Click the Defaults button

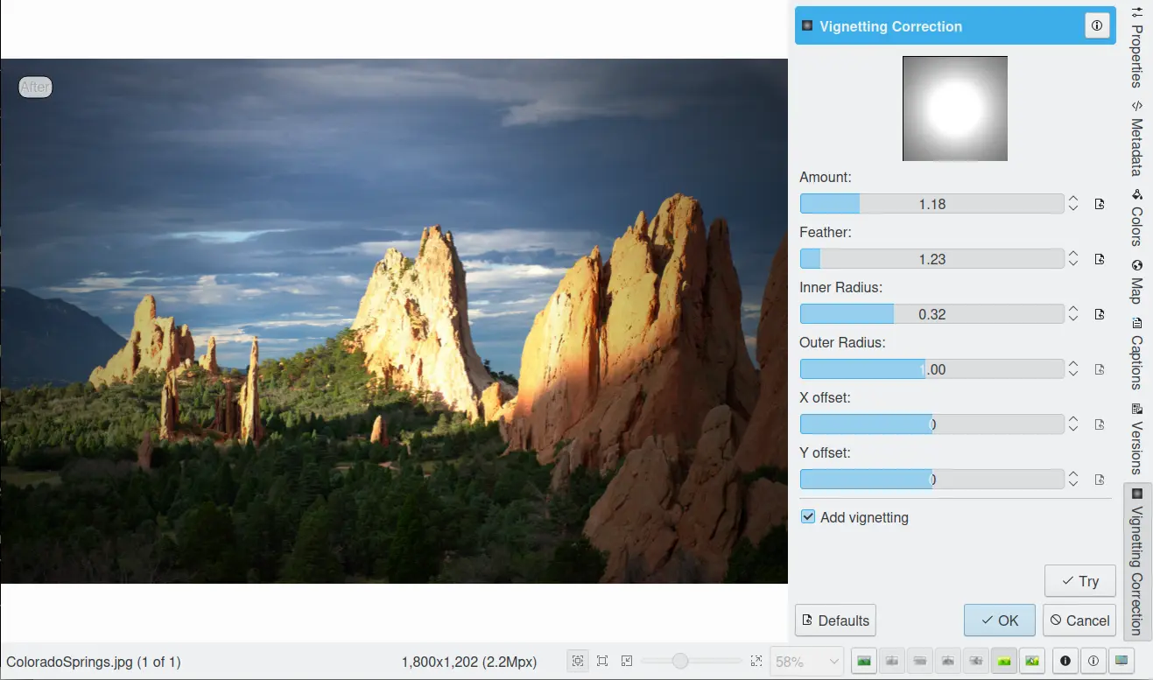[x=834, y=620]
